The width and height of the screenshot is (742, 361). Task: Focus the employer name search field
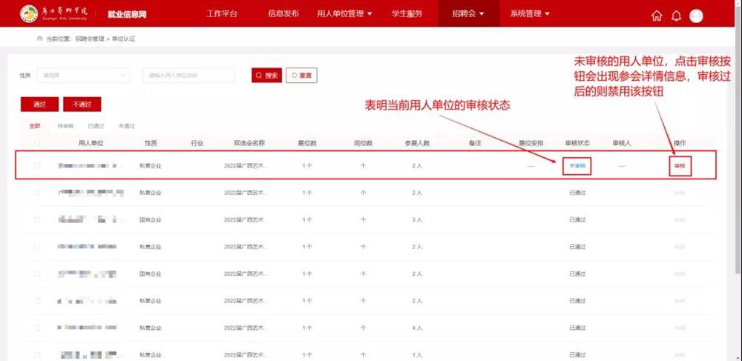(x=188, y=76)
